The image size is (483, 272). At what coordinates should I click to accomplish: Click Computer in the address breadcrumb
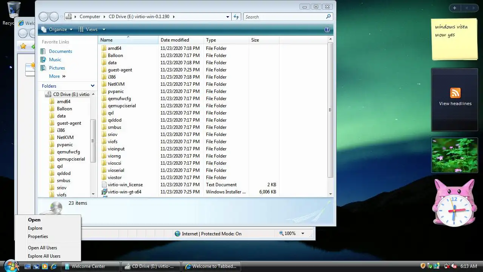point(90,17)
